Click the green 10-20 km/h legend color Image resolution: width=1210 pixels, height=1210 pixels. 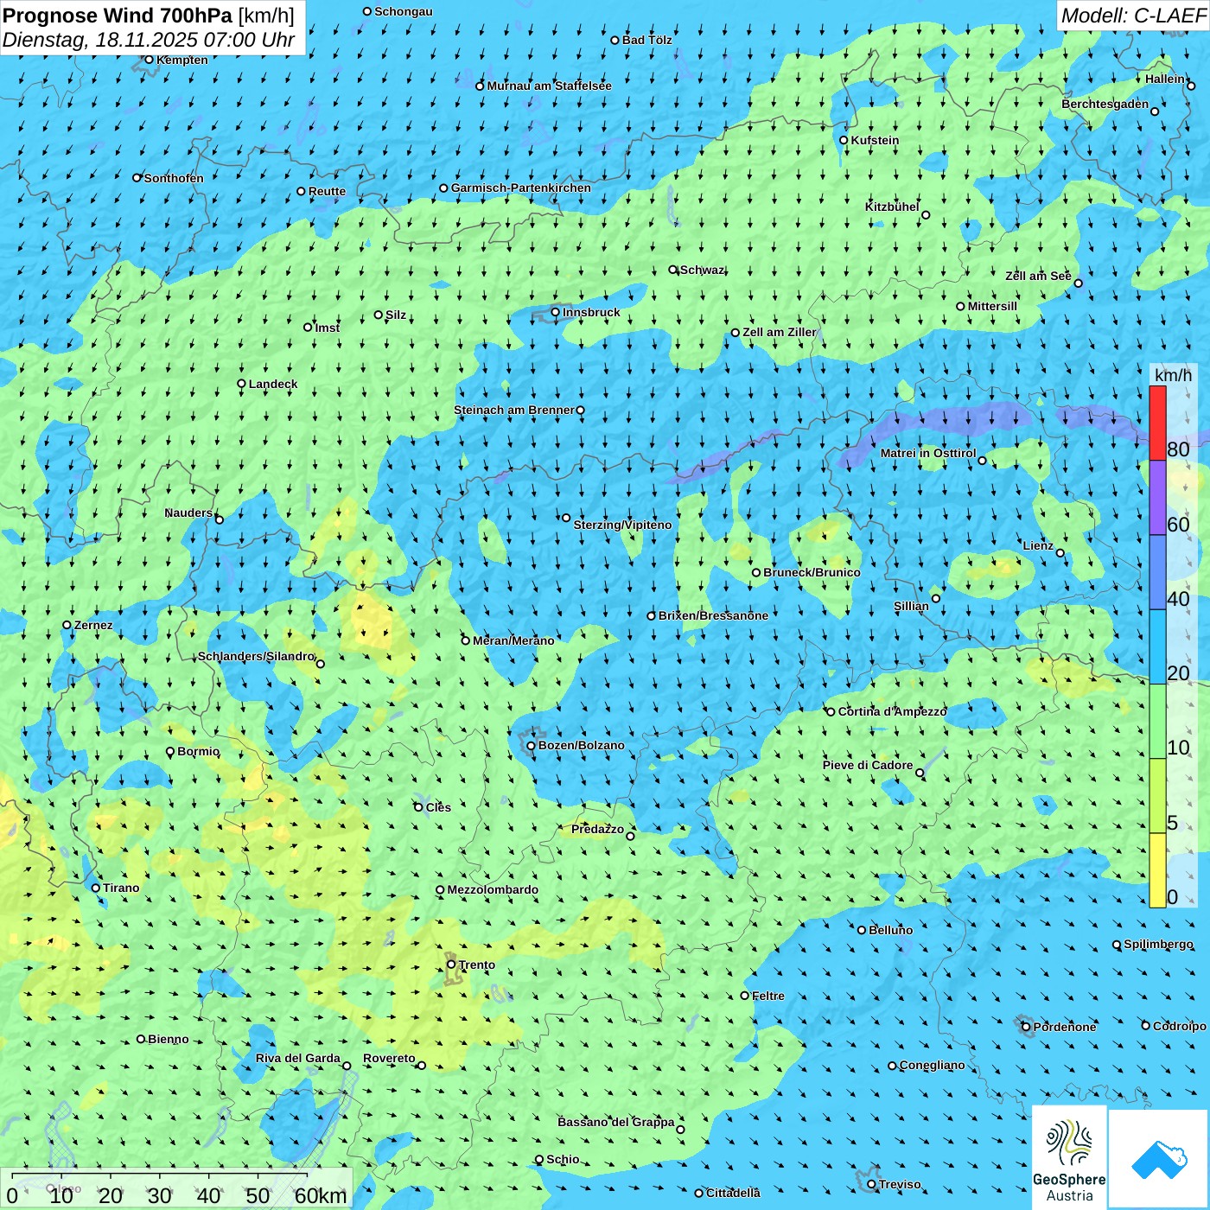1157,722
